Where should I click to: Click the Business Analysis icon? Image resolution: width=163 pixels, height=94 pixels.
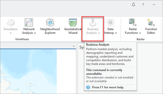93,22
